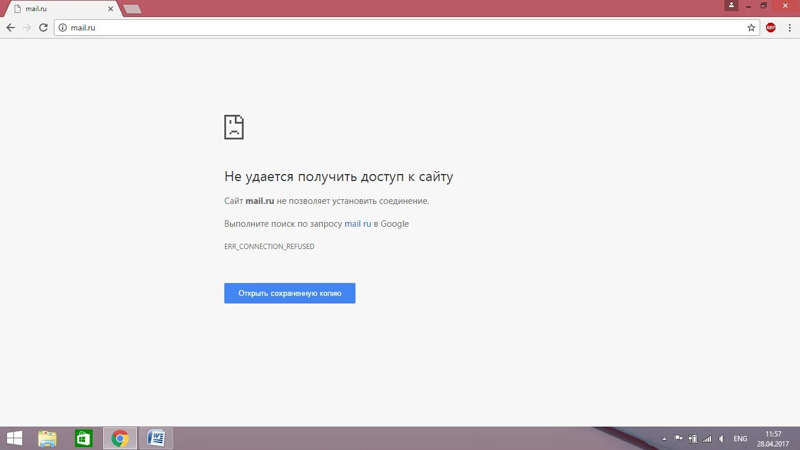Click the bold mail.ru site name text
The image size is (800, 450).
coord(260,201)
